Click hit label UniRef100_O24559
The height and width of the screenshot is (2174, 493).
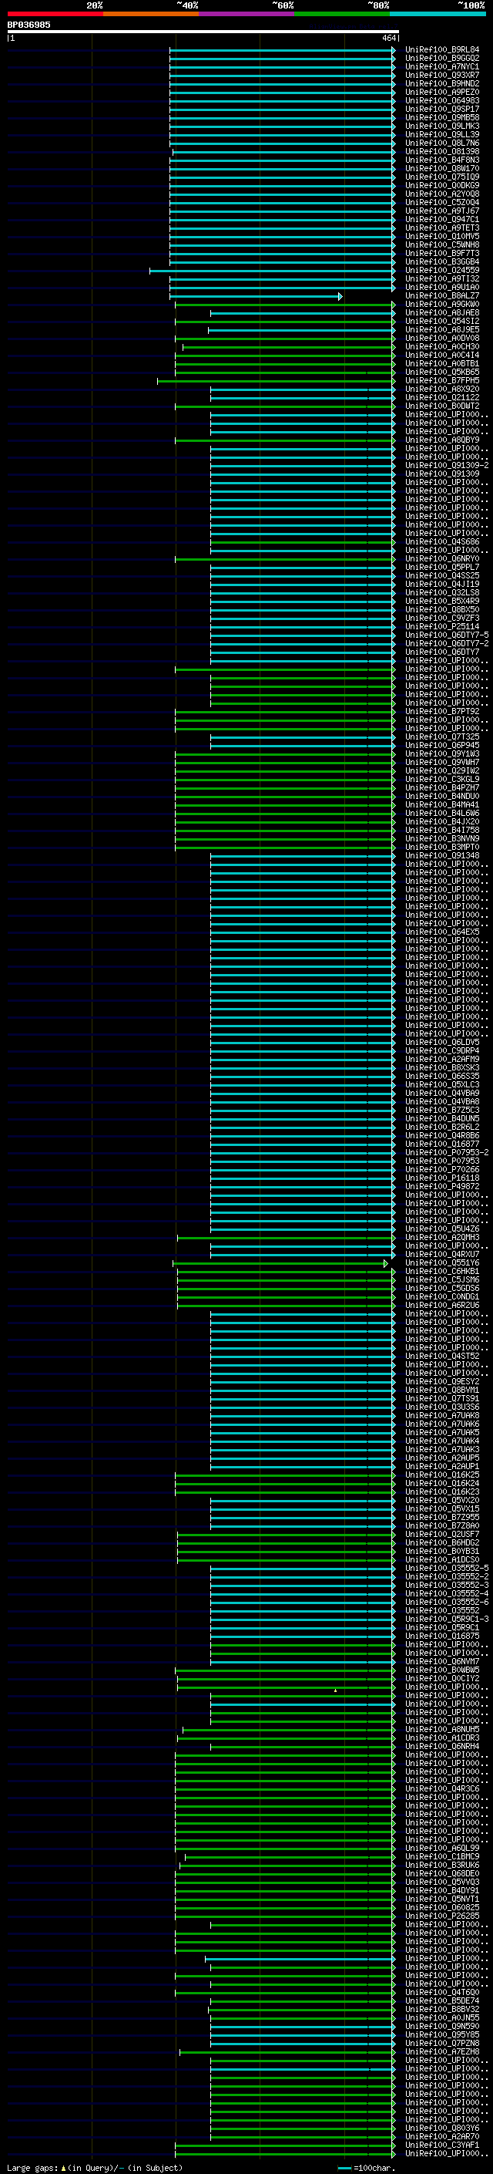coord(442,270)
